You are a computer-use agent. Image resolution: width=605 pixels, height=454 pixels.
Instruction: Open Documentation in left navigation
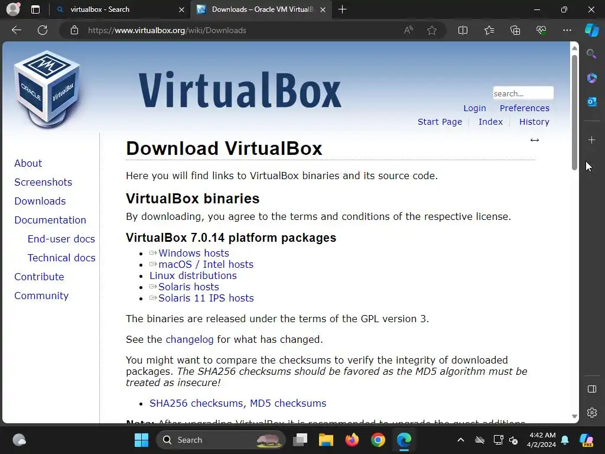(x=50, y=220)
